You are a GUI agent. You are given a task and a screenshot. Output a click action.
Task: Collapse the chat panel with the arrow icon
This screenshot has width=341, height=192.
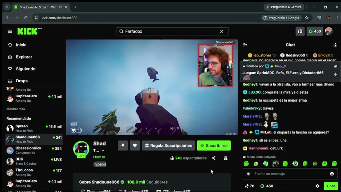click(x=245, y=45)
